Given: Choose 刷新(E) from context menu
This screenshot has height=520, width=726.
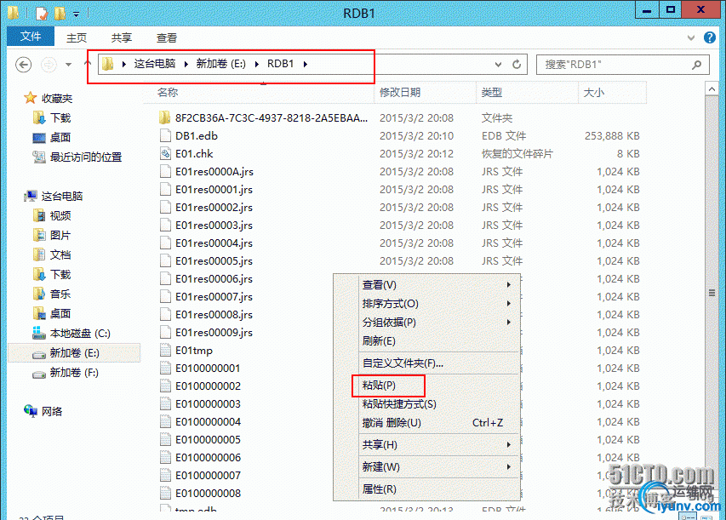Looking at the screenshot, I should [437, 341].
